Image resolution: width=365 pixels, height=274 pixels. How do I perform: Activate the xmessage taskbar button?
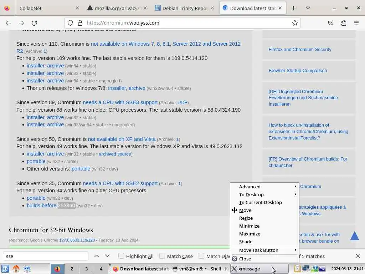259,269
